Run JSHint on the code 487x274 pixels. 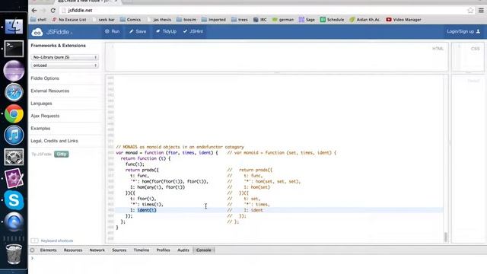tap(193, 31)
